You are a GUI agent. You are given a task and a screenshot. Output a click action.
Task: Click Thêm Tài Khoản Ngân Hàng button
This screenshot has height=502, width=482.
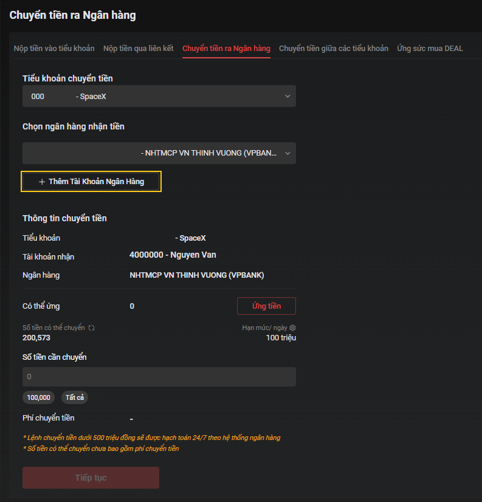click(91, 182)
